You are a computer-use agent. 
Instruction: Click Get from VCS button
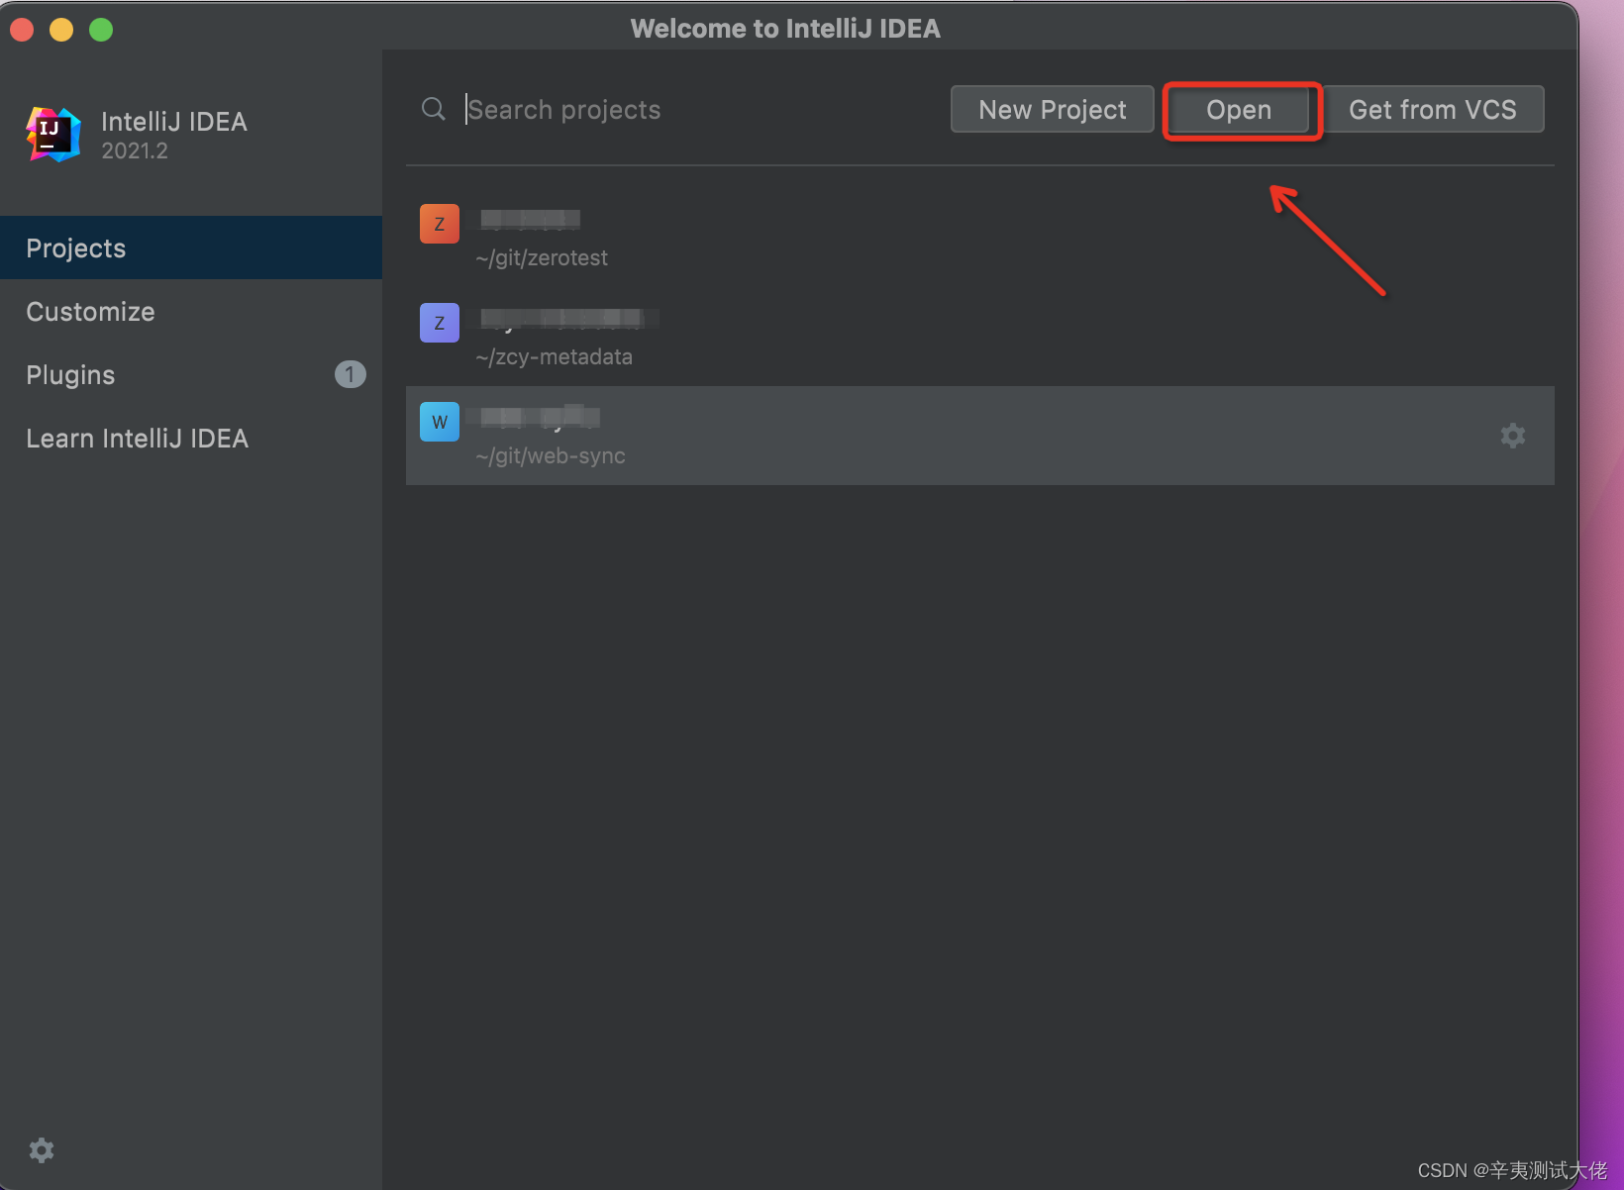pos(1433,109)
